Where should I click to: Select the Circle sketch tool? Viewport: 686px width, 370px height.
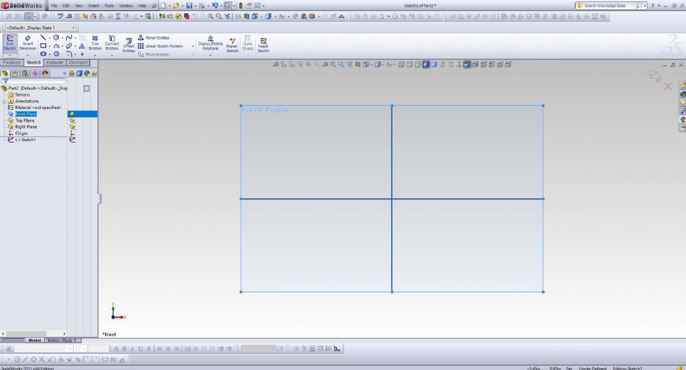click(x=56, y=38)
